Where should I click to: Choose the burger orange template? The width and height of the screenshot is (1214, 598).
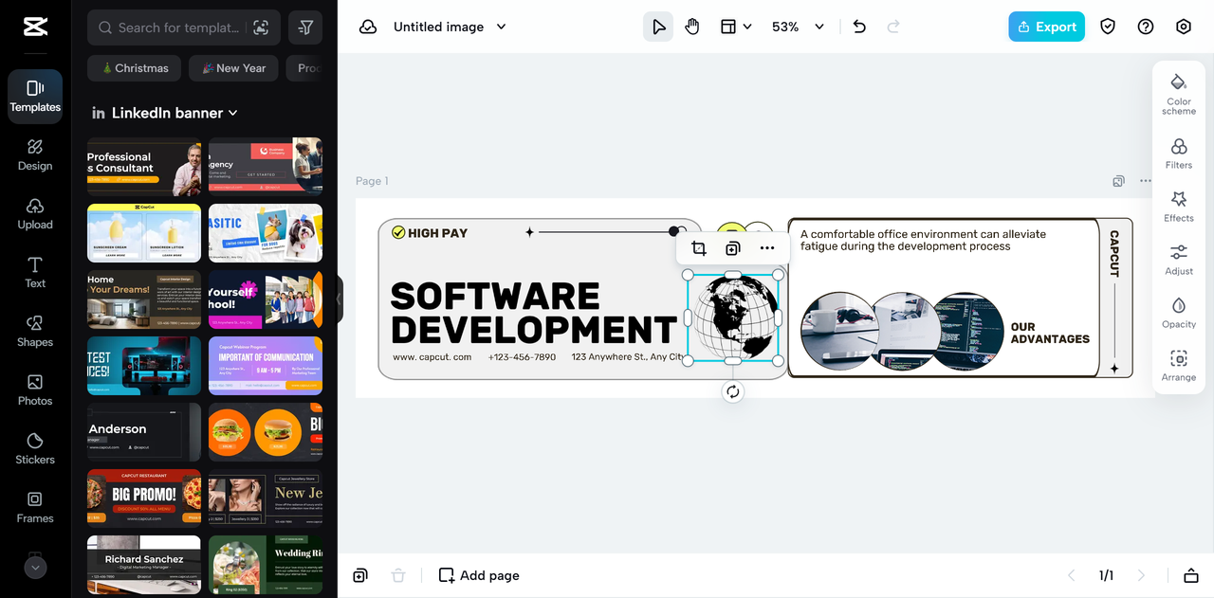(x=266, y=432)
